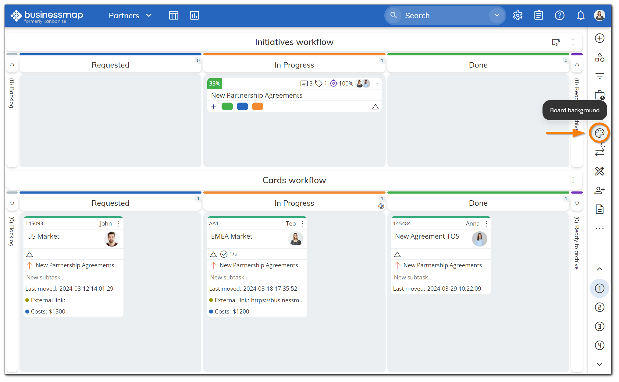Open the Board background palette icon
This screenshot has width=619, height=382.
(599, 133)
